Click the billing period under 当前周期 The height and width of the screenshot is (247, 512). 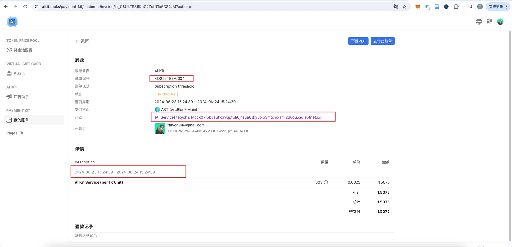click(195, 102)
